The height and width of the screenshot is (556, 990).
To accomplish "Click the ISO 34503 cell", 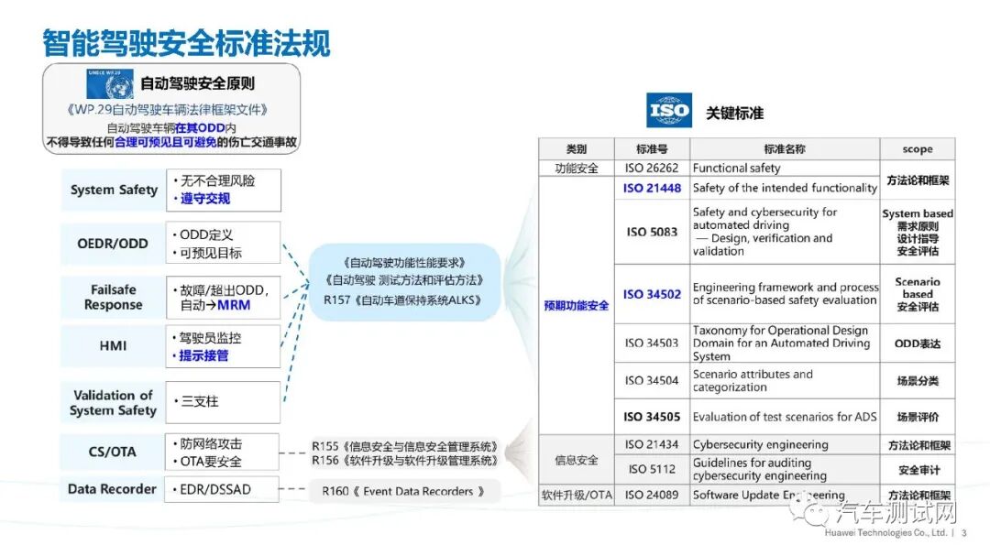I will [653, 343].
